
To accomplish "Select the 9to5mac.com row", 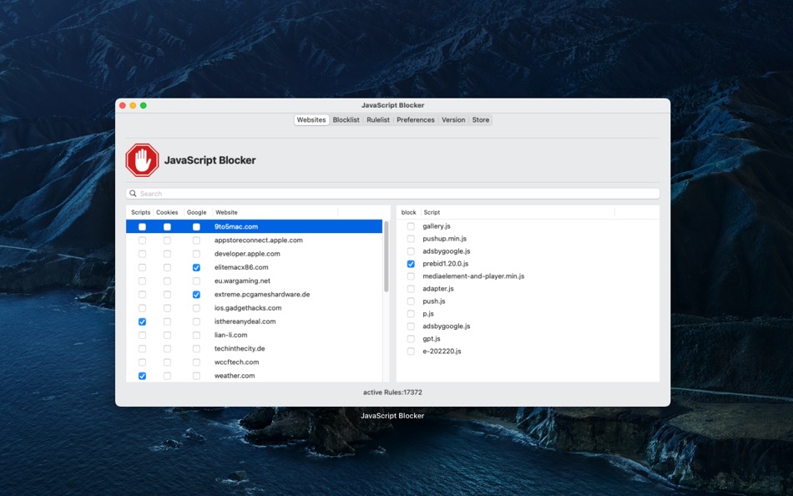I will 255,227.
